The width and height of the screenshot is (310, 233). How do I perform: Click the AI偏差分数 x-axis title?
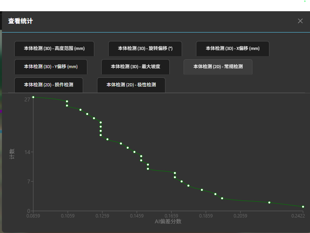click(x=168, y=222)
